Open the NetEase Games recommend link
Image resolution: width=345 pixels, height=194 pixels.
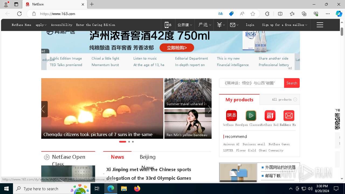[x=279, y=144]
